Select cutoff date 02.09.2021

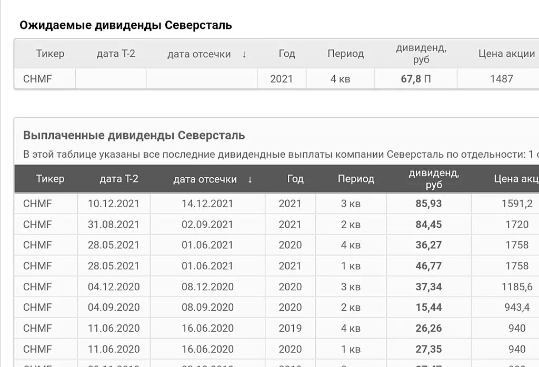coord(207,225)
